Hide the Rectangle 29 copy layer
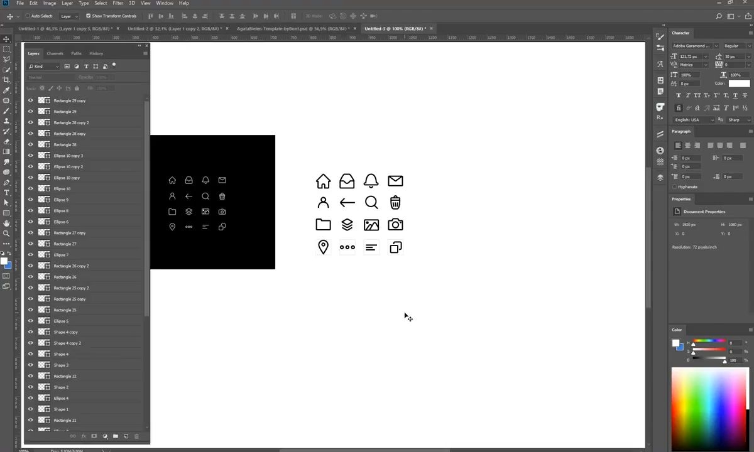Screen dimensions: 754x452 coord(30,100)
